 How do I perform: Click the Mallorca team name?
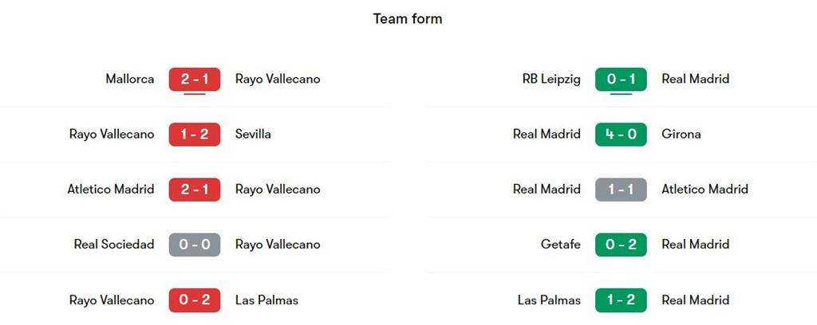130,79
